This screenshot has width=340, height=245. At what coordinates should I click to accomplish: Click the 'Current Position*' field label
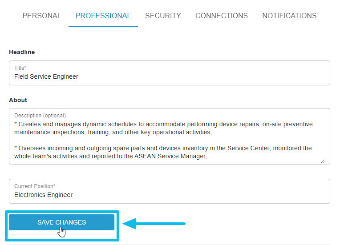click(x=35, y=186)
